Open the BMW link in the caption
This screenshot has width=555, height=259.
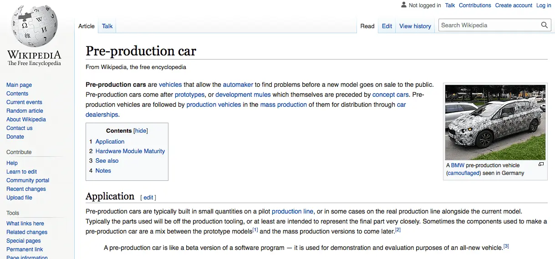point(458,165)
